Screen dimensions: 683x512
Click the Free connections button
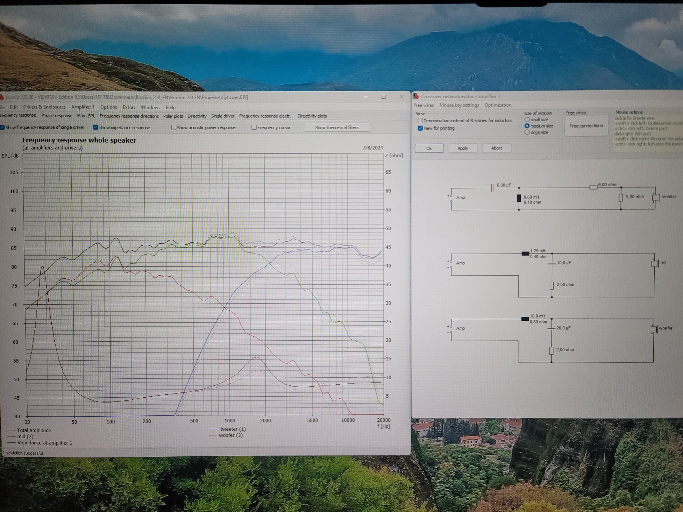pyautogui.click(x=586, y=126)
